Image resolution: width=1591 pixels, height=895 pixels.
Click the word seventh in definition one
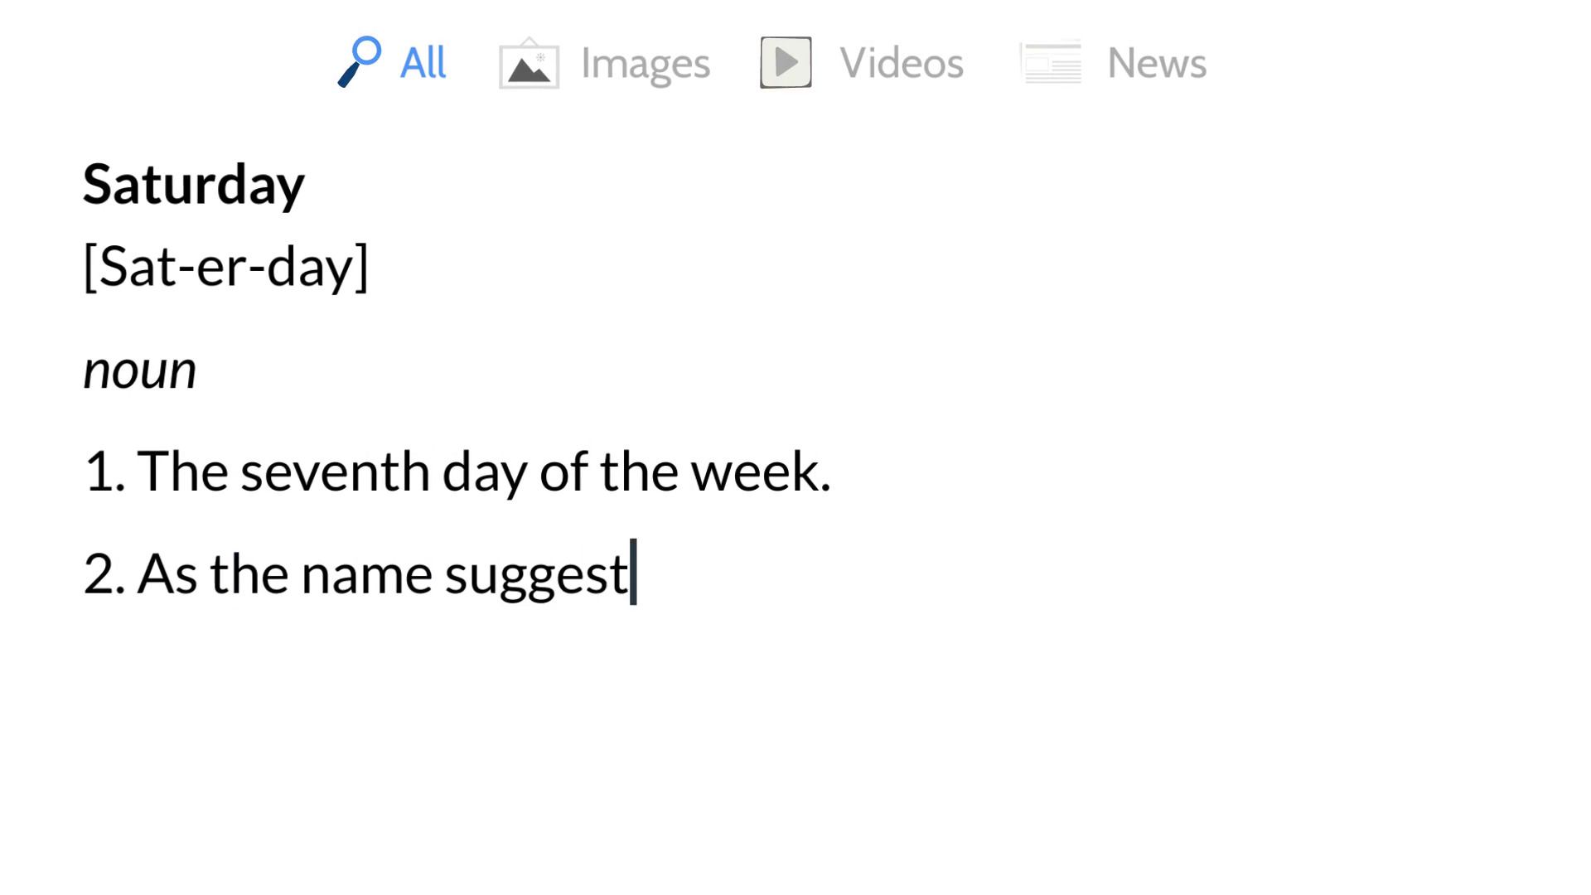(x=335, y=472)
